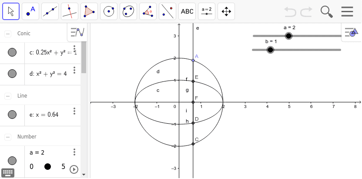Select the Ellipse conic tool
Viewport: 362px width, 179px height.
(128, 11)
